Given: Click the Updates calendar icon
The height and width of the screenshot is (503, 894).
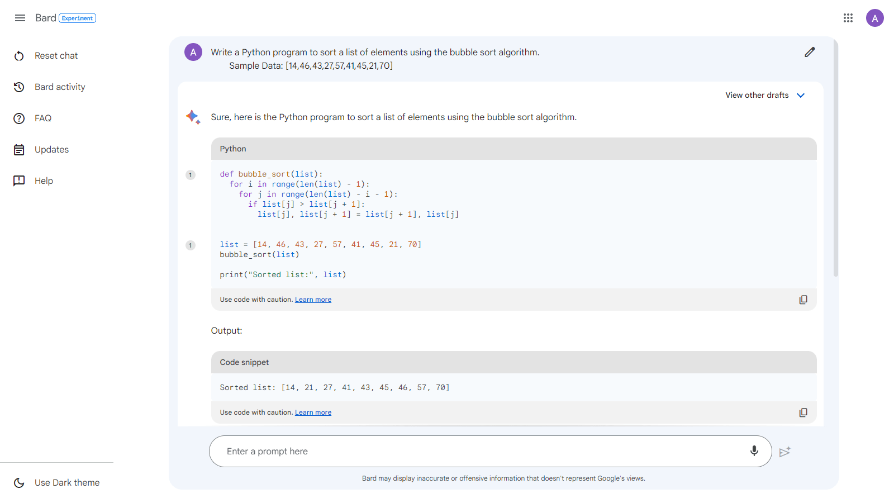Looking at the screenshot, I should click(19, 150).
